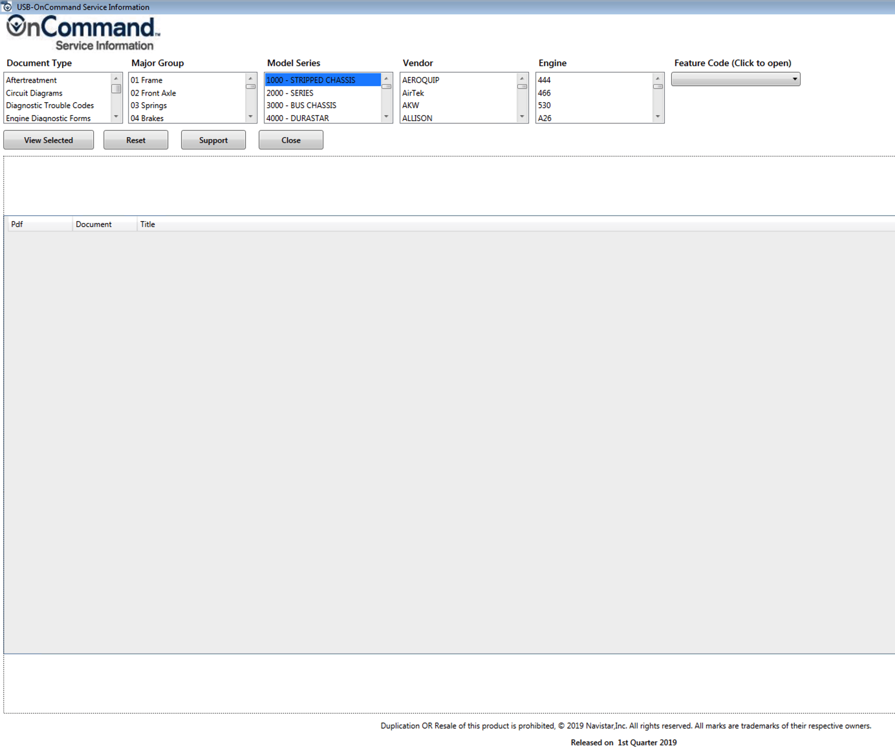Click the Major Group scrollbar thumb
The width and height of the screenshot is (895, 748).
point(251,87)
